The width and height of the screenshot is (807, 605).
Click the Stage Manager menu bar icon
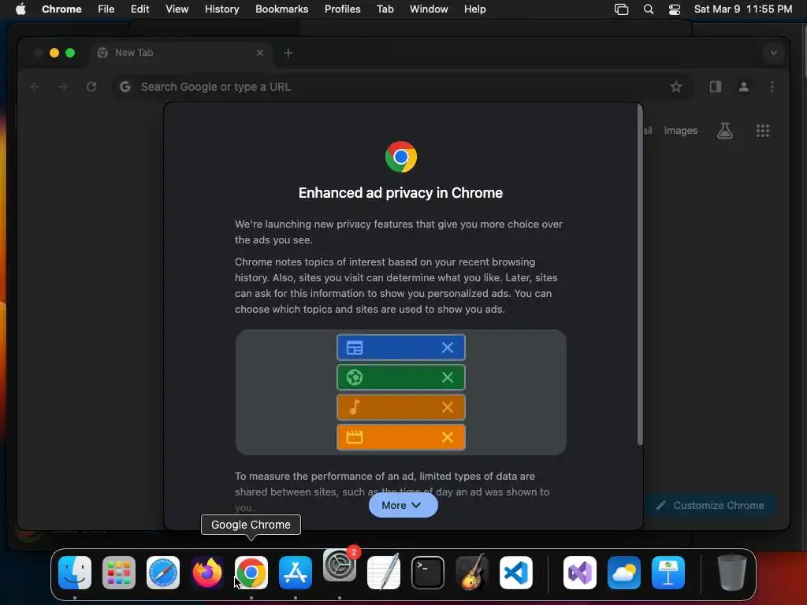621,9
